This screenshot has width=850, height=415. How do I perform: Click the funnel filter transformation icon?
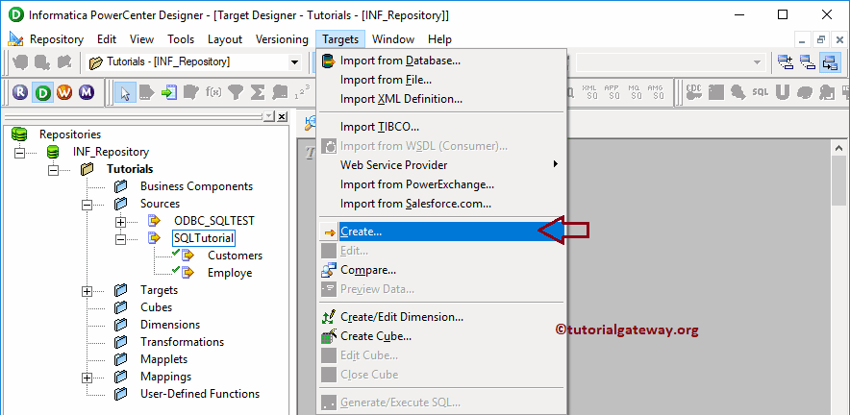[x=236, y=92]
